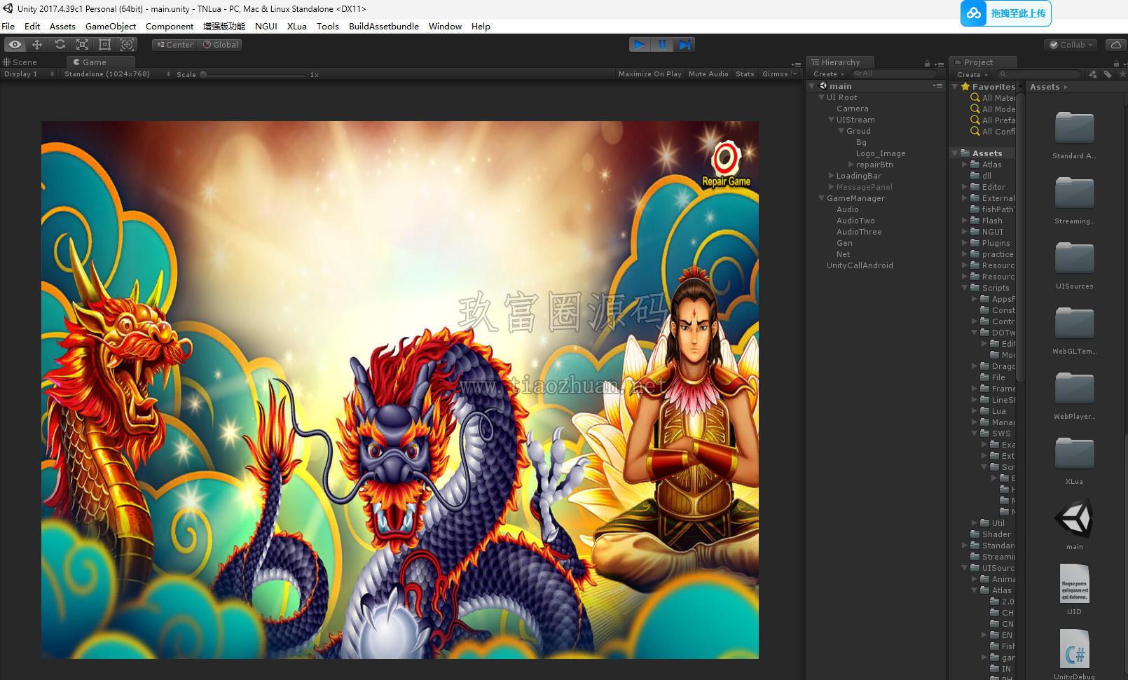The height and width of the screenshot is (680, 1128).
Task: Expand the LoadingBar hierarchy node
Action: [x=832, y=176]
